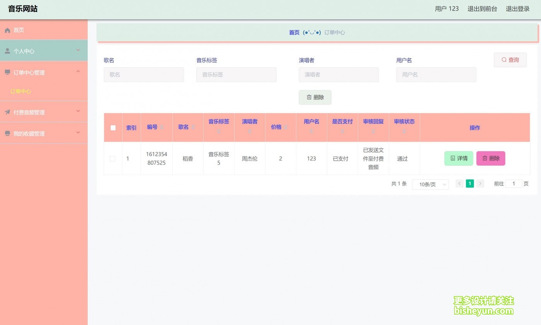Screen dimensions: 541x325
Task: Click the magnifier icon in the 查询 button
Action: click(x=504, y=60)
